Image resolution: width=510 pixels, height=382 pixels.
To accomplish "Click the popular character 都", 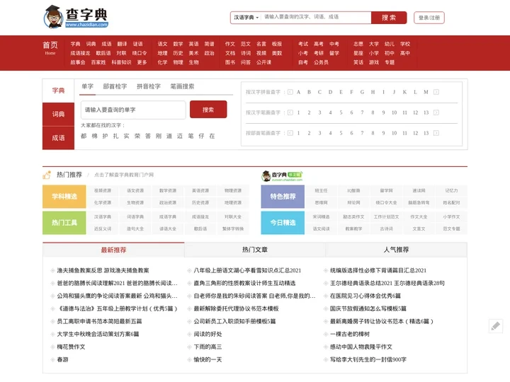I will [x=84, y=136].
